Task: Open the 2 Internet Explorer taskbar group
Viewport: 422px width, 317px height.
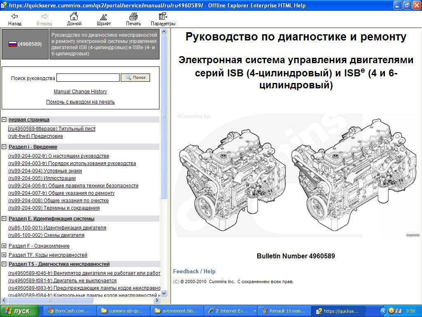Action: pos(231,311)
